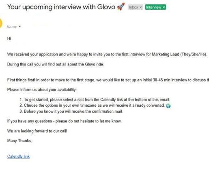
Task: Open the green Interview label
Action: (153, 7)
